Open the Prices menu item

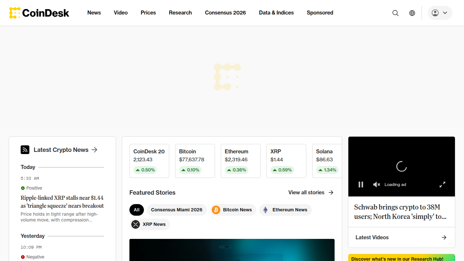click(x=148, y=13)
